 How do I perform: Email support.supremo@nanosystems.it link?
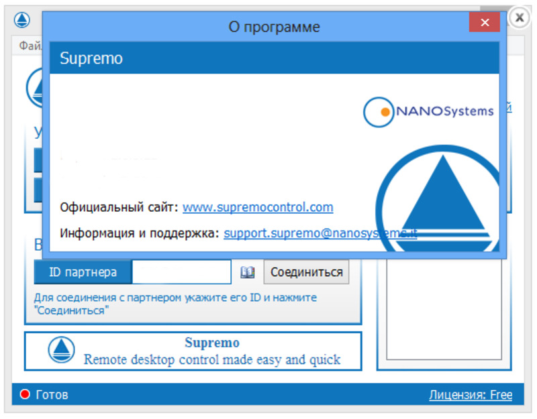point(320,233)
